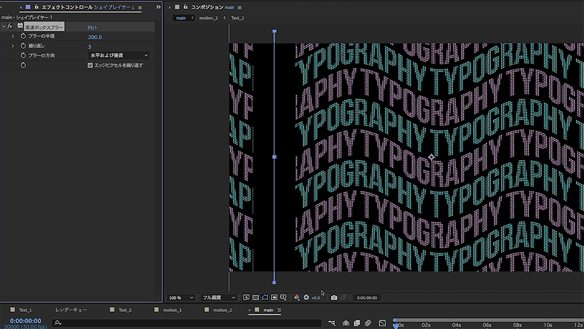The width and height of the screenshot is (584, 329).
Task: Expand the ブラーの半径 property
Action: [13, 36]
